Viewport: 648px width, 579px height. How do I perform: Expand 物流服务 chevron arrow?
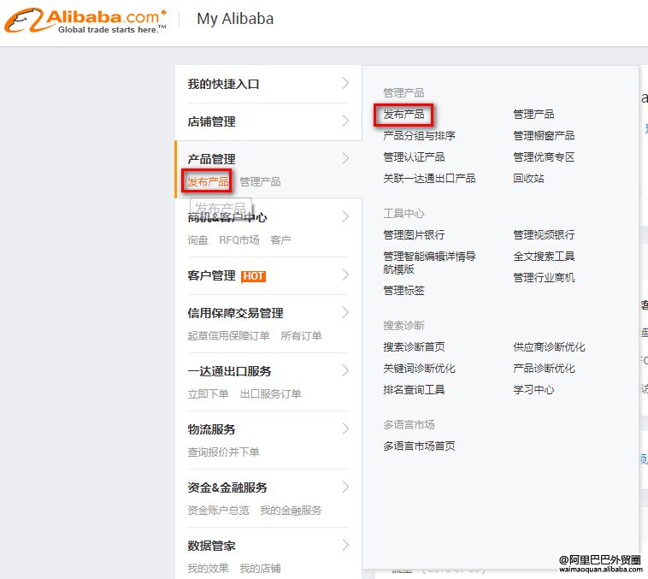click(x=345, y=428)
